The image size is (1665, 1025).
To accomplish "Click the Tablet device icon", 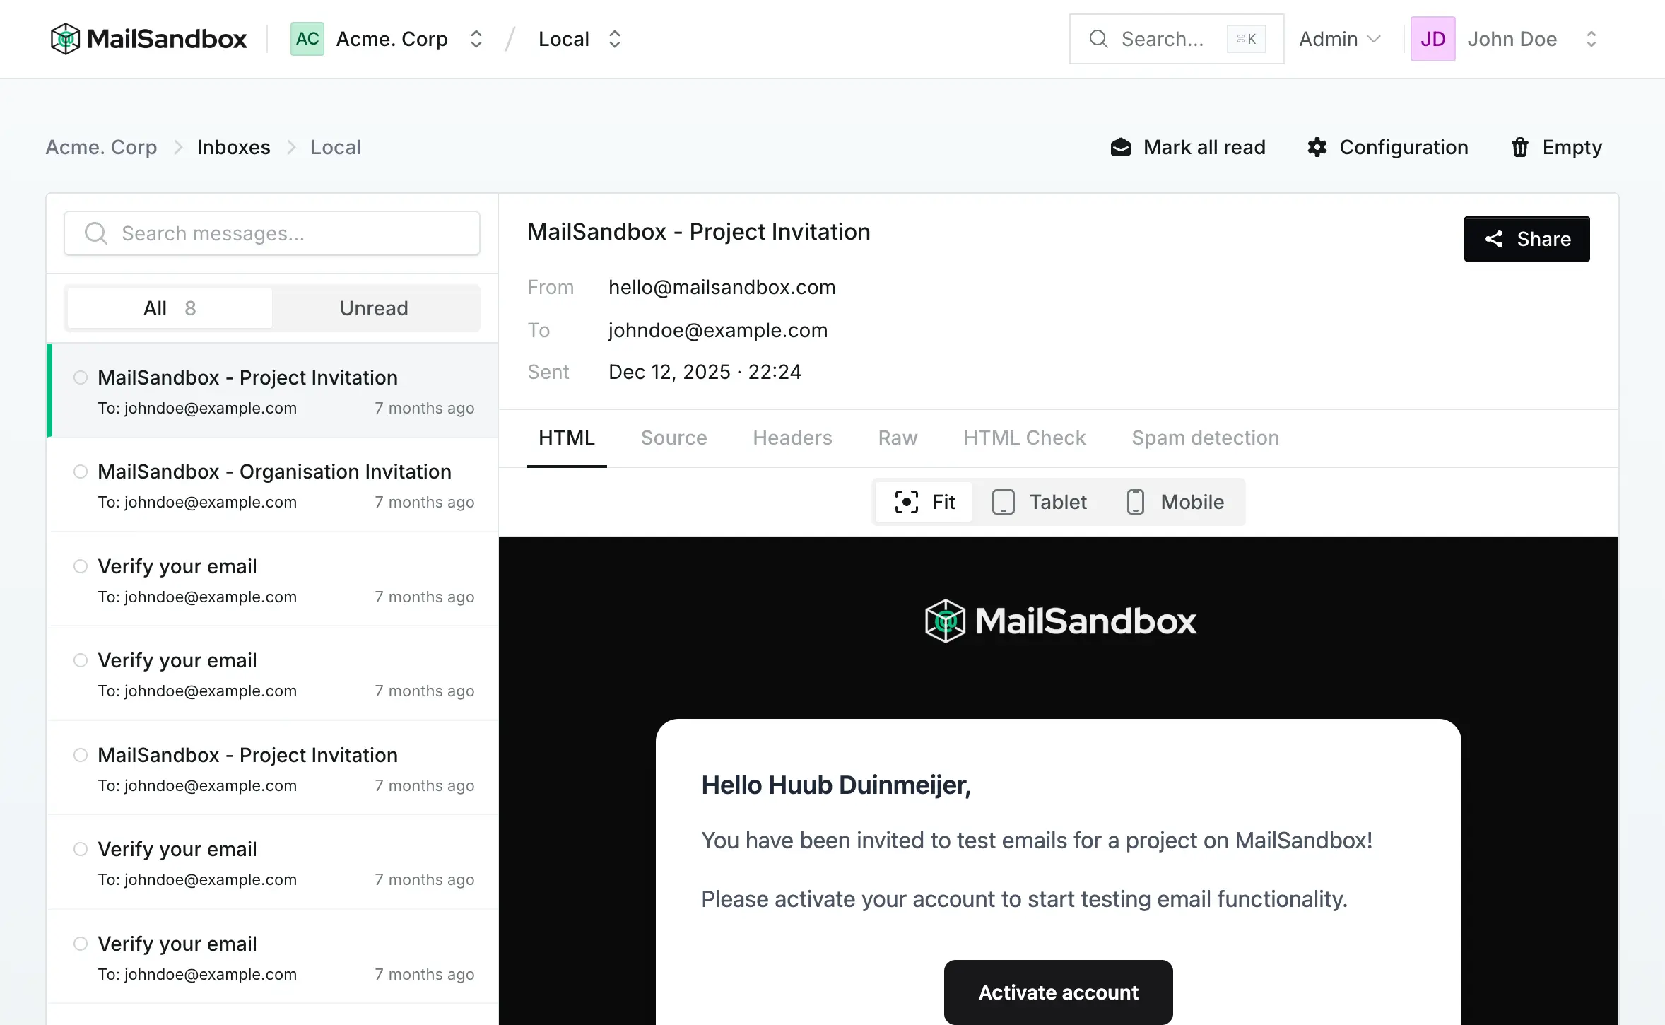I will pos(1004,502).
